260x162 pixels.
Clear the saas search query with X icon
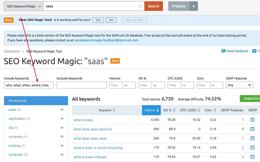(140, 6)
